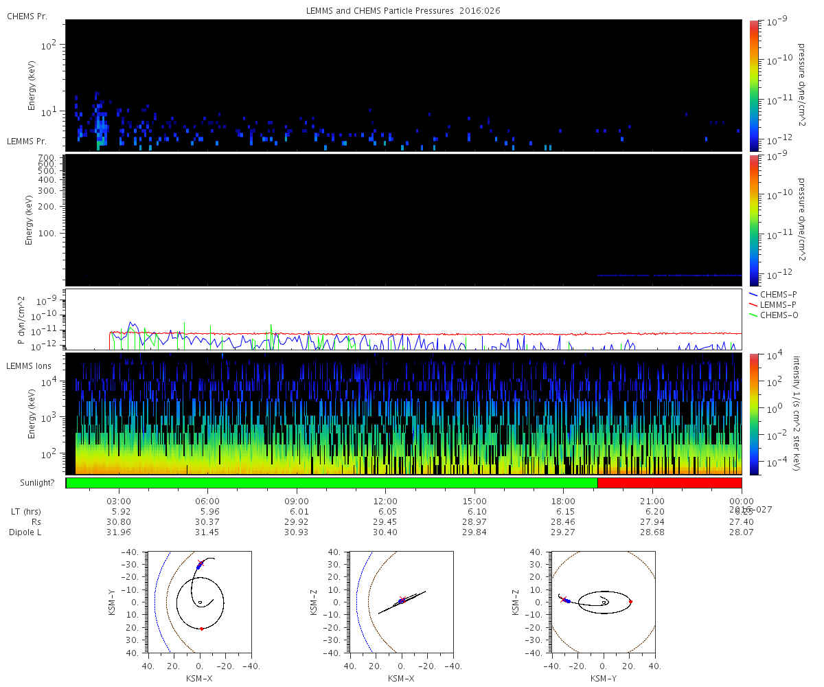This screenshot has width=824, height=687.
Task: Click the red sunlight indicator segment
Action: click(x=669, y=483)
